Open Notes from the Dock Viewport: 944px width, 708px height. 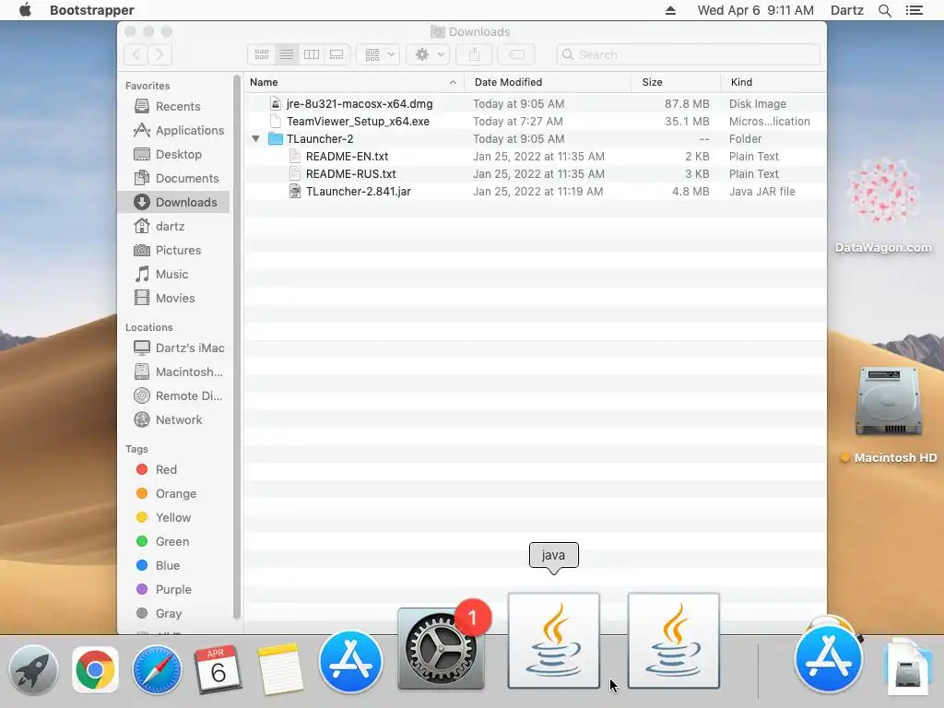[280, 669]
